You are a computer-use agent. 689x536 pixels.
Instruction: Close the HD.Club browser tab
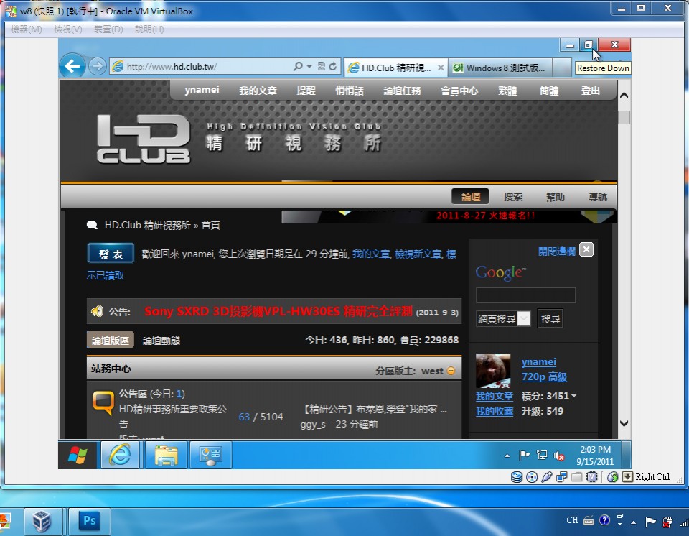tap(441, 68)
